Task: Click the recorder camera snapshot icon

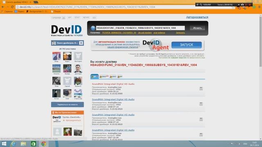Action: (x=242, y=4)
